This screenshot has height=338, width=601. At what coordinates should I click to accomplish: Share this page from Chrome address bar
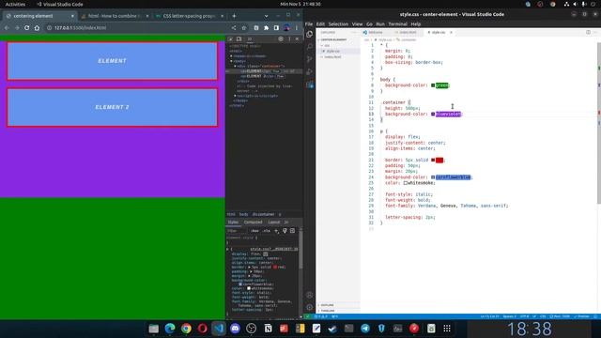pyautogui.click(x=234, y=28)
